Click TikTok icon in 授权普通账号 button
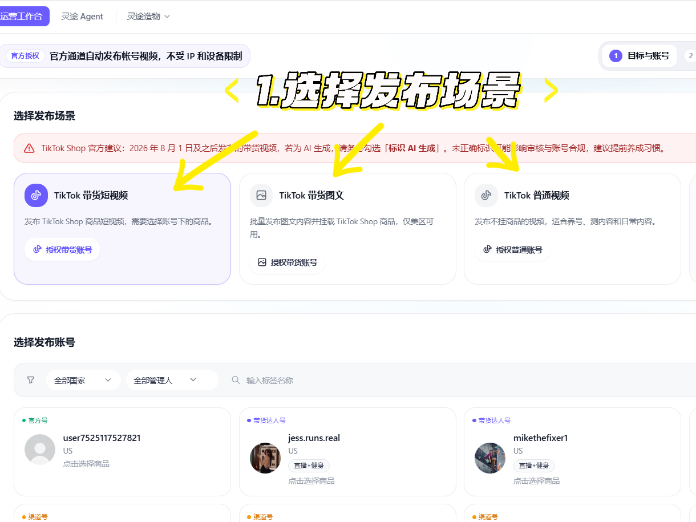Viewport: 696px width, 522px height. [487, 249]
